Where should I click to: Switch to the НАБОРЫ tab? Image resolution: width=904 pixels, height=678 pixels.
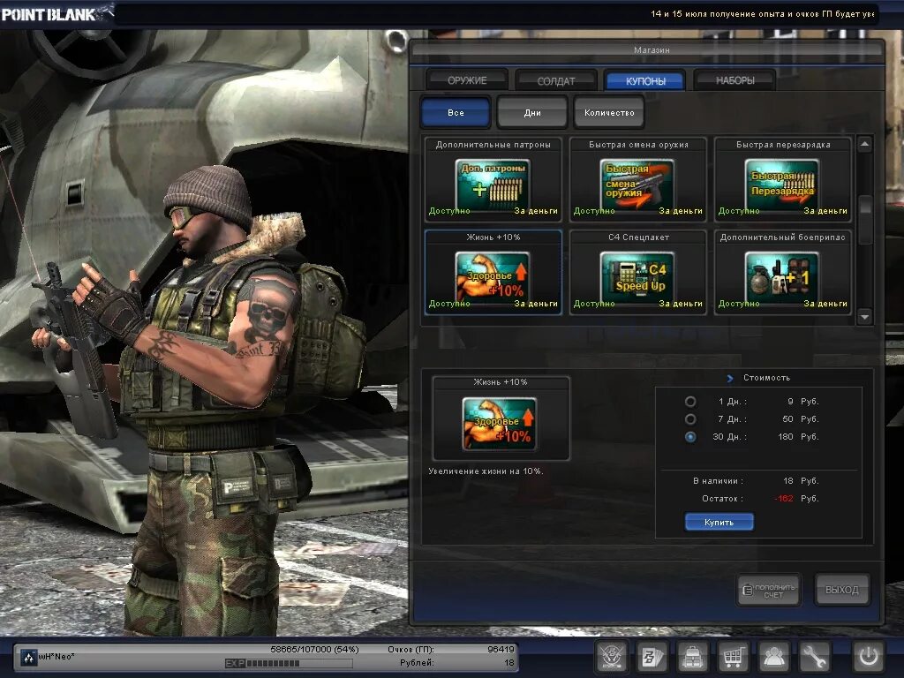click(x=735, y=80)
